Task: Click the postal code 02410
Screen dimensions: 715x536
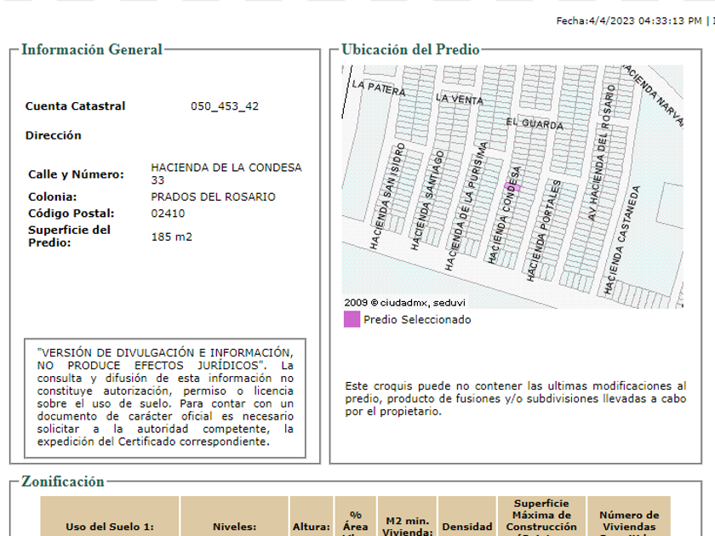Action: click(x=168, y=214)
